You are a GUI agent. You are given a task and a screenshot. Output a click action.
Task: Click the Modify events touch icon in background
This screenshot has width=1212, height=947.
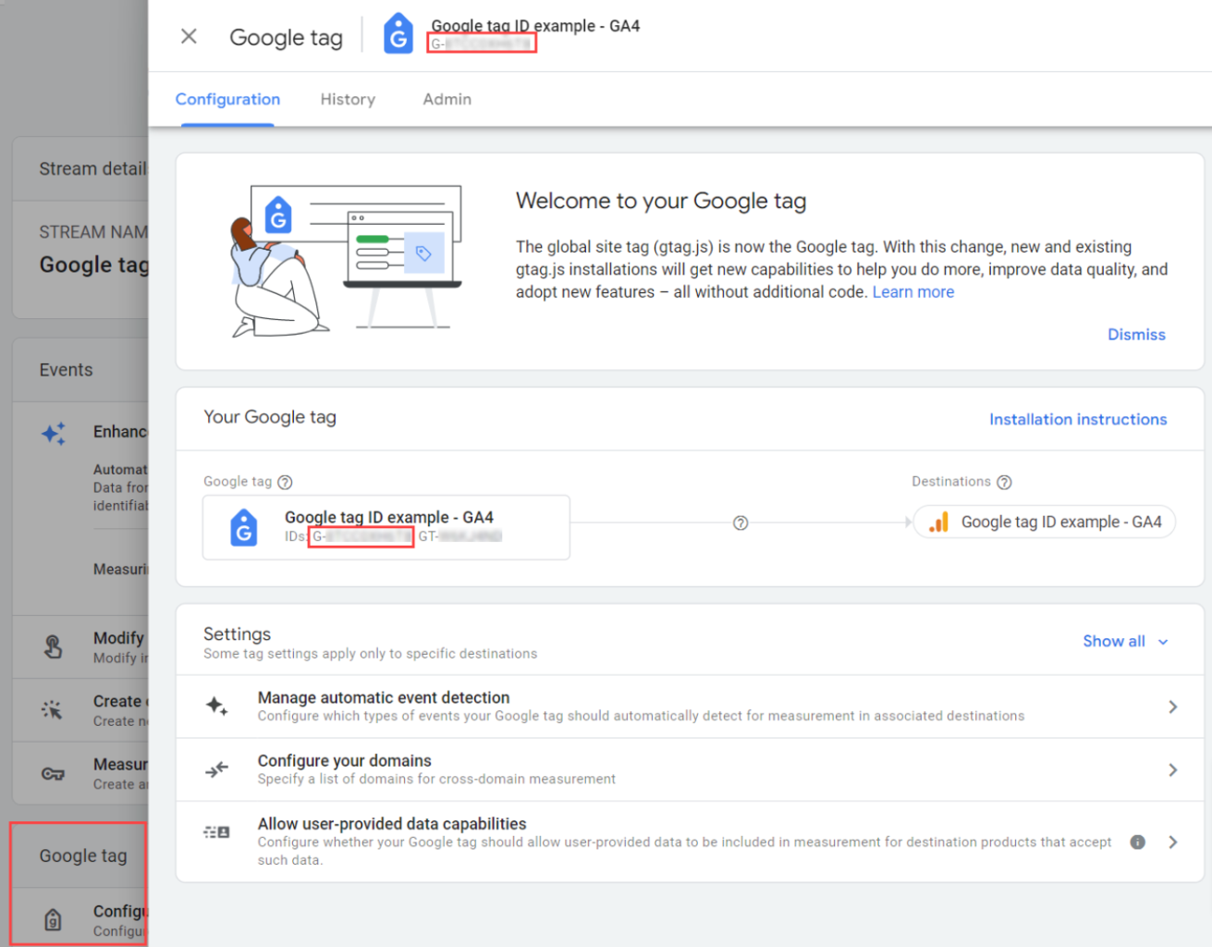coord(53,646)
